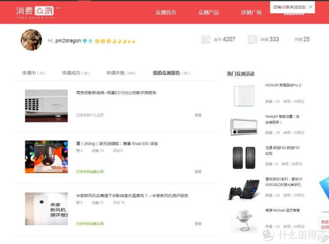This screenshot has width=329, height=244.
Task: Select the 我的众测报告 tab
Action: [171, 73]
